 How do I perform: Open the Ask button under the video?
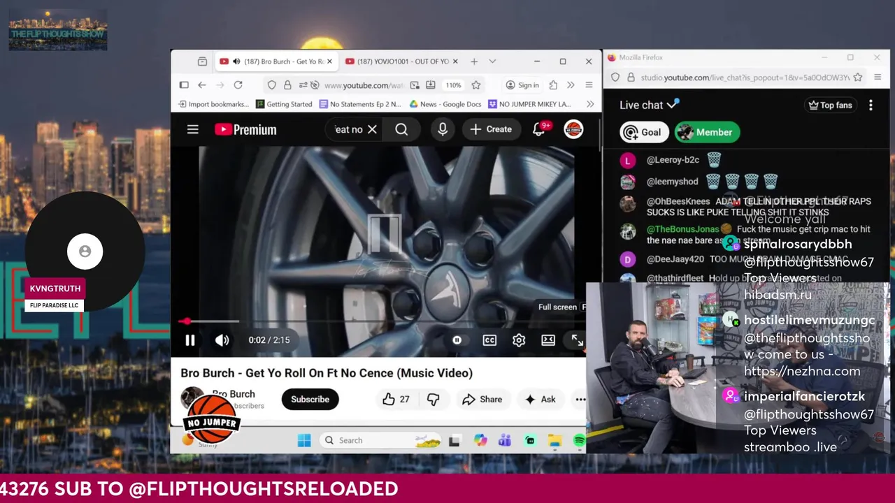[x=540, y=400]
